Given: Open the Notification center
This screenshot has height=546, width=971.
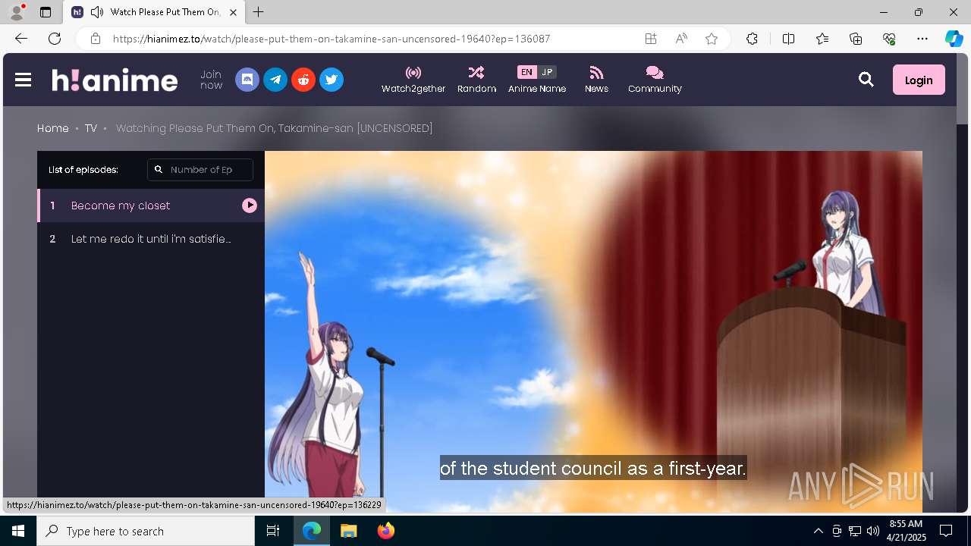Looking at the screenshot, I should tap(946, 531).
